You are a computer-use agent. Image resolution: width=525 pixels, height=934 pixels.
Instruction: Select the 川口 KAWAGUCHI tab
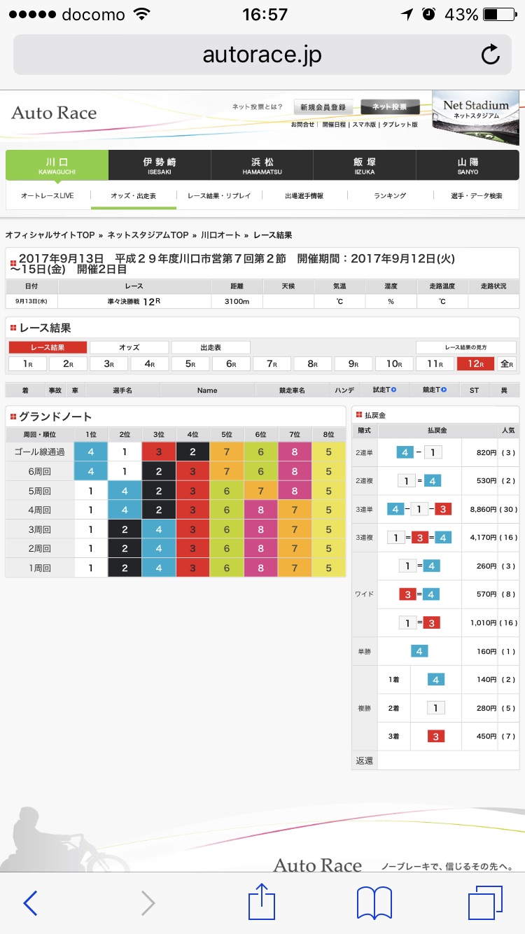tap(57, 165)
